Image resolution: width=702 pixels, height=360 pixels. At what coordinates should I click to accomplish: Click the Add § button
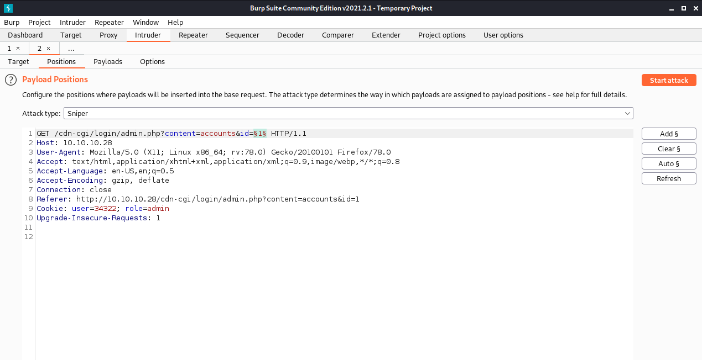click(668, 134)
